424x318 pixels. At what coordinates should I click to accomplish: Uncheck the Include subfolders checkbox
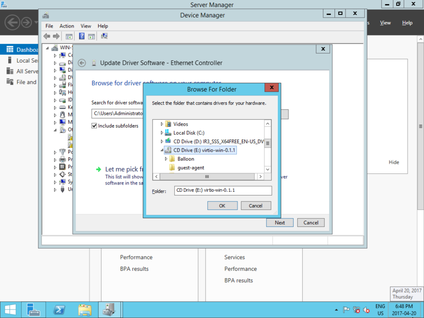(x=94, y=126)
